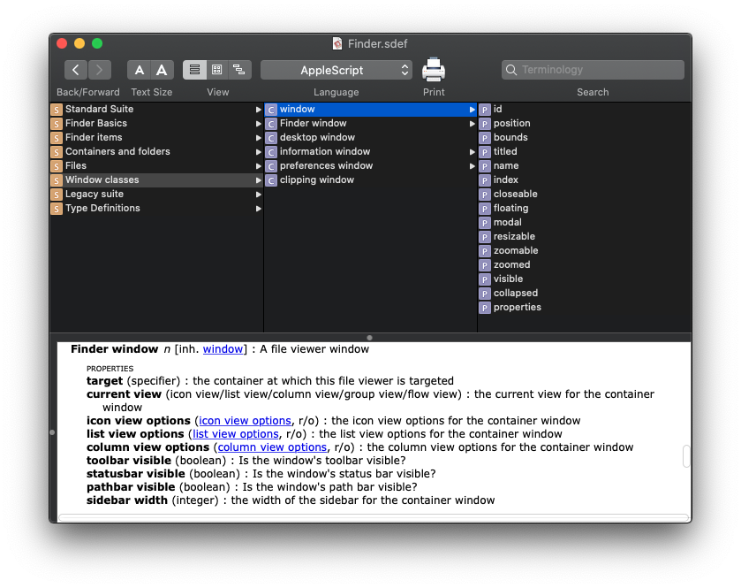
Task: Select the Containers and folders suite
Action: 117,152
